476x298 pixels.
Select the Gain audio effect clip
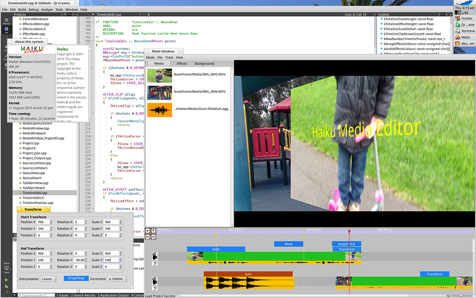pyautogui.click(x=248, y=274)
